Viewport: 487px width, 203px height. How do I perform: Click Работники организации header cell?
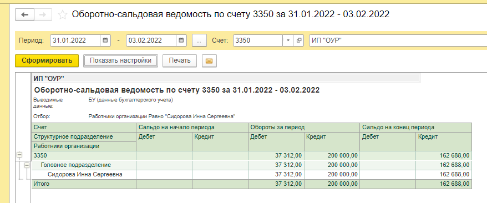[84, 146]
